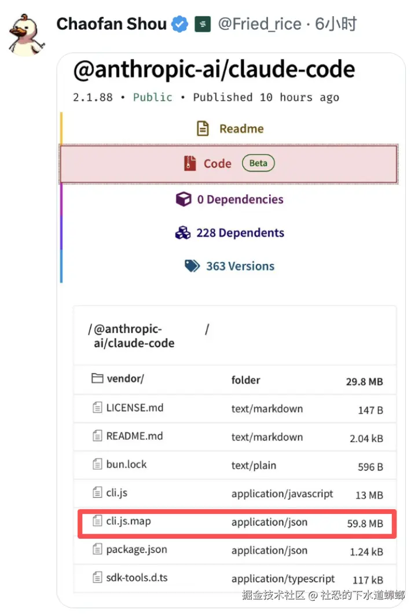Image resolution: width=418 pixels, height=614 pixels.
Task: Click the Beta label badge
Action: (x=258, y=163)
